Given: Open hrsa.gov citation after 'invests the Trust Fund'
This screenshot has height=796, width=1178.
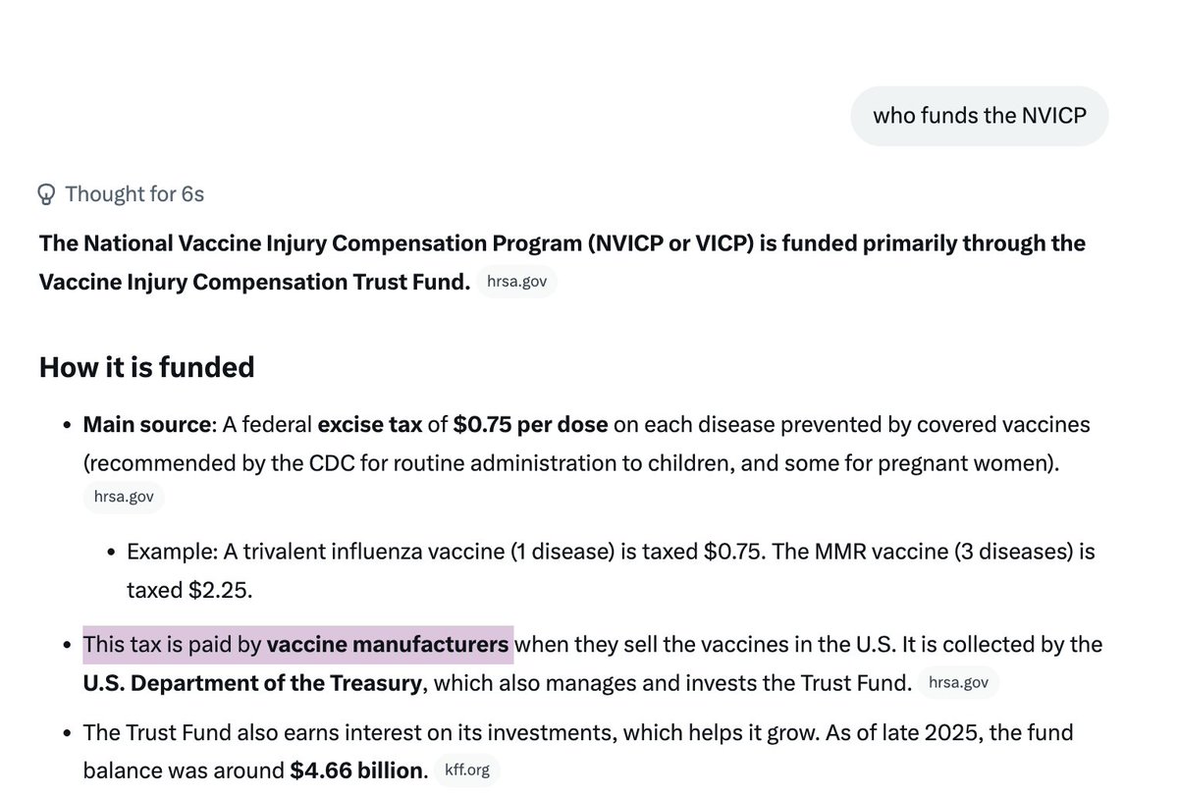Looking at the screenshot, I should coord(958,682).
